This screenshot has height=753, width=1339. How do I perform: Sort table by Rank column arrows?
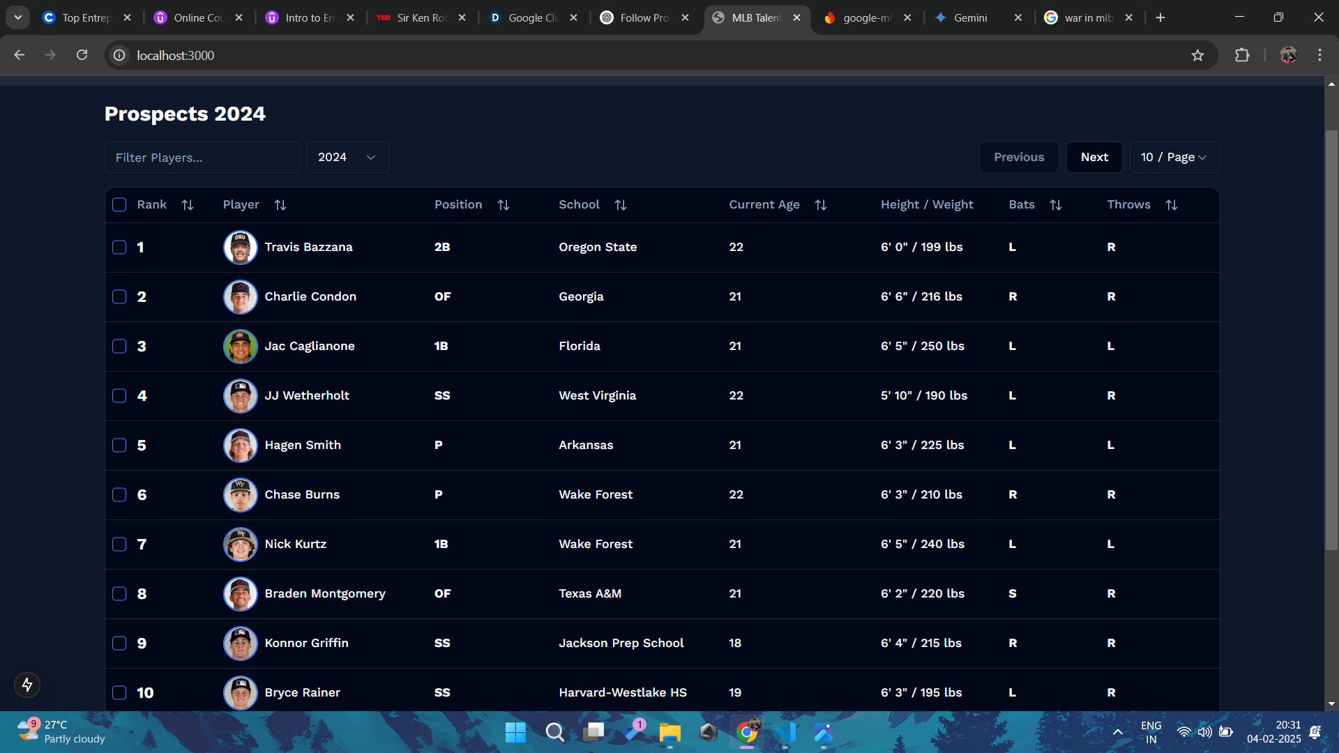187,205
